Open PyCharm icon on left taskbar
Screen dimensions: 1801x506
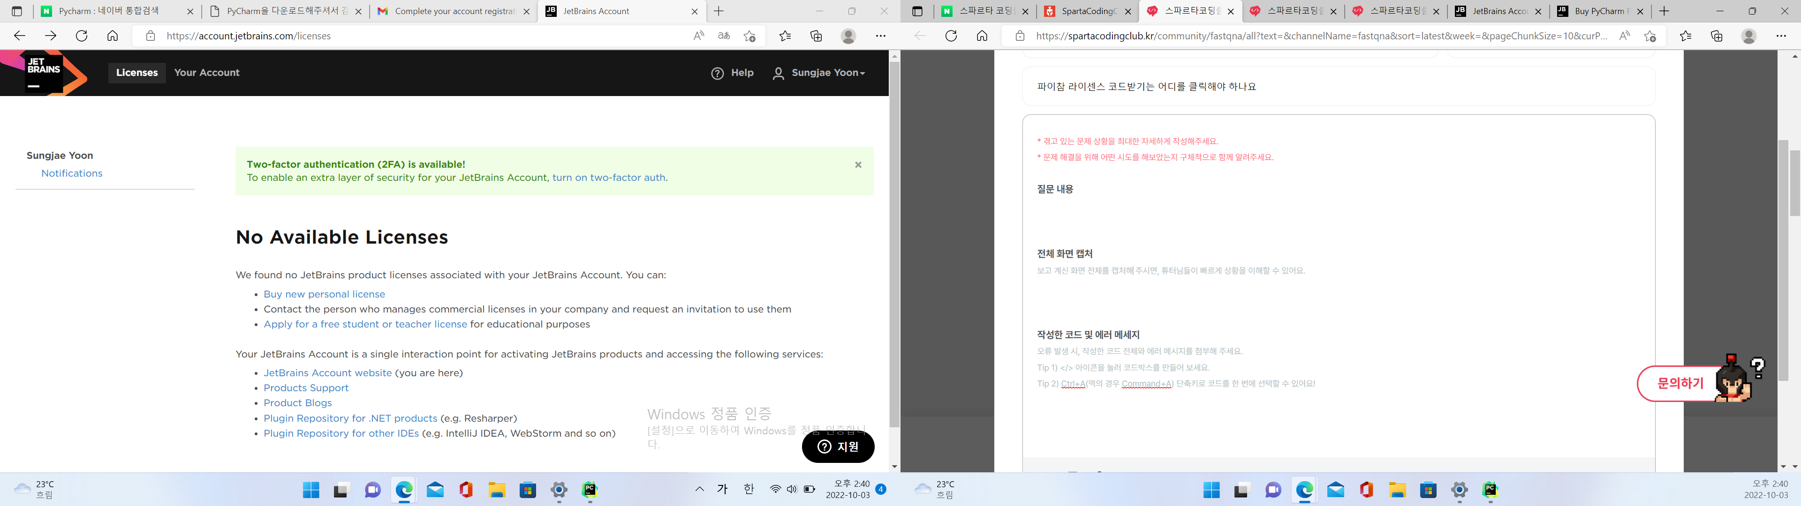[x=590, y=490]
